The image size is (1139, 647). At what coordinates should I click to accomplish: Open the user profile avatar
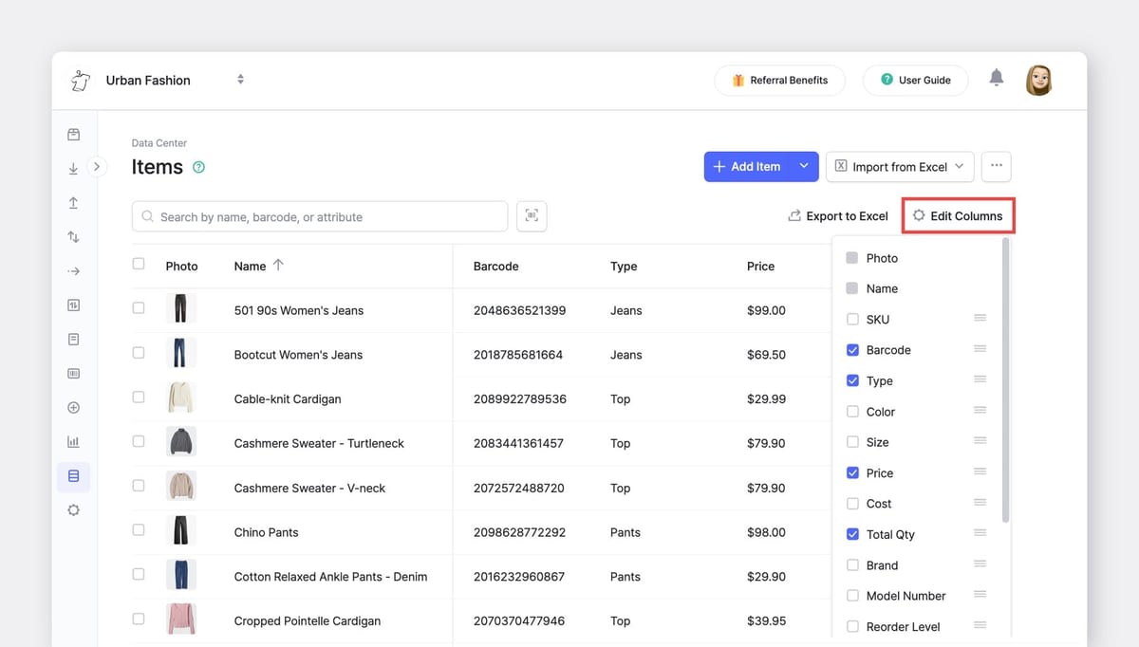pyautogui.click(x=1038, y=81)
